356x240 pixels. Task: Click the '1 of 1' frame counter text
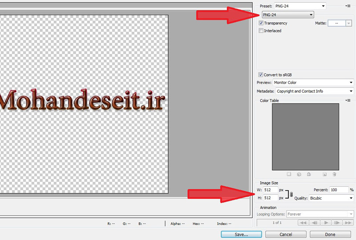pyautogui.click(x=277, y=223)
